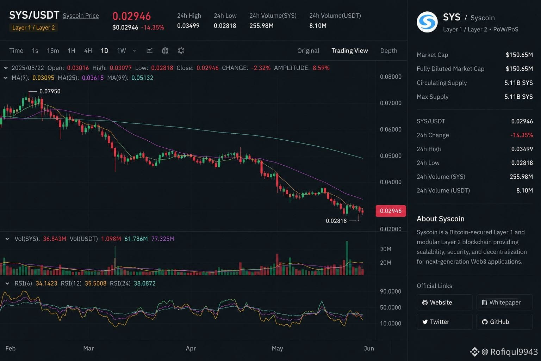Select the Time interval tab
This screenshot has height=361, width=541.
(x=16, y=50)
